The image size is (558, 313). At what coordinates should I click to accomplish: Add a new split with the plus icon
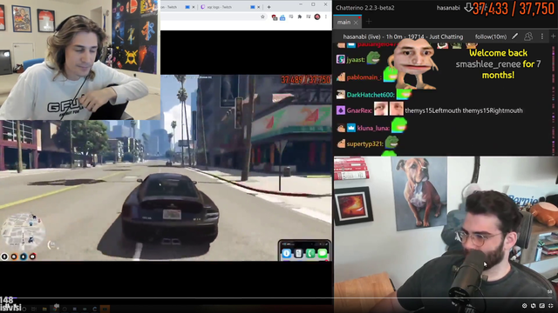coord(553,37)
